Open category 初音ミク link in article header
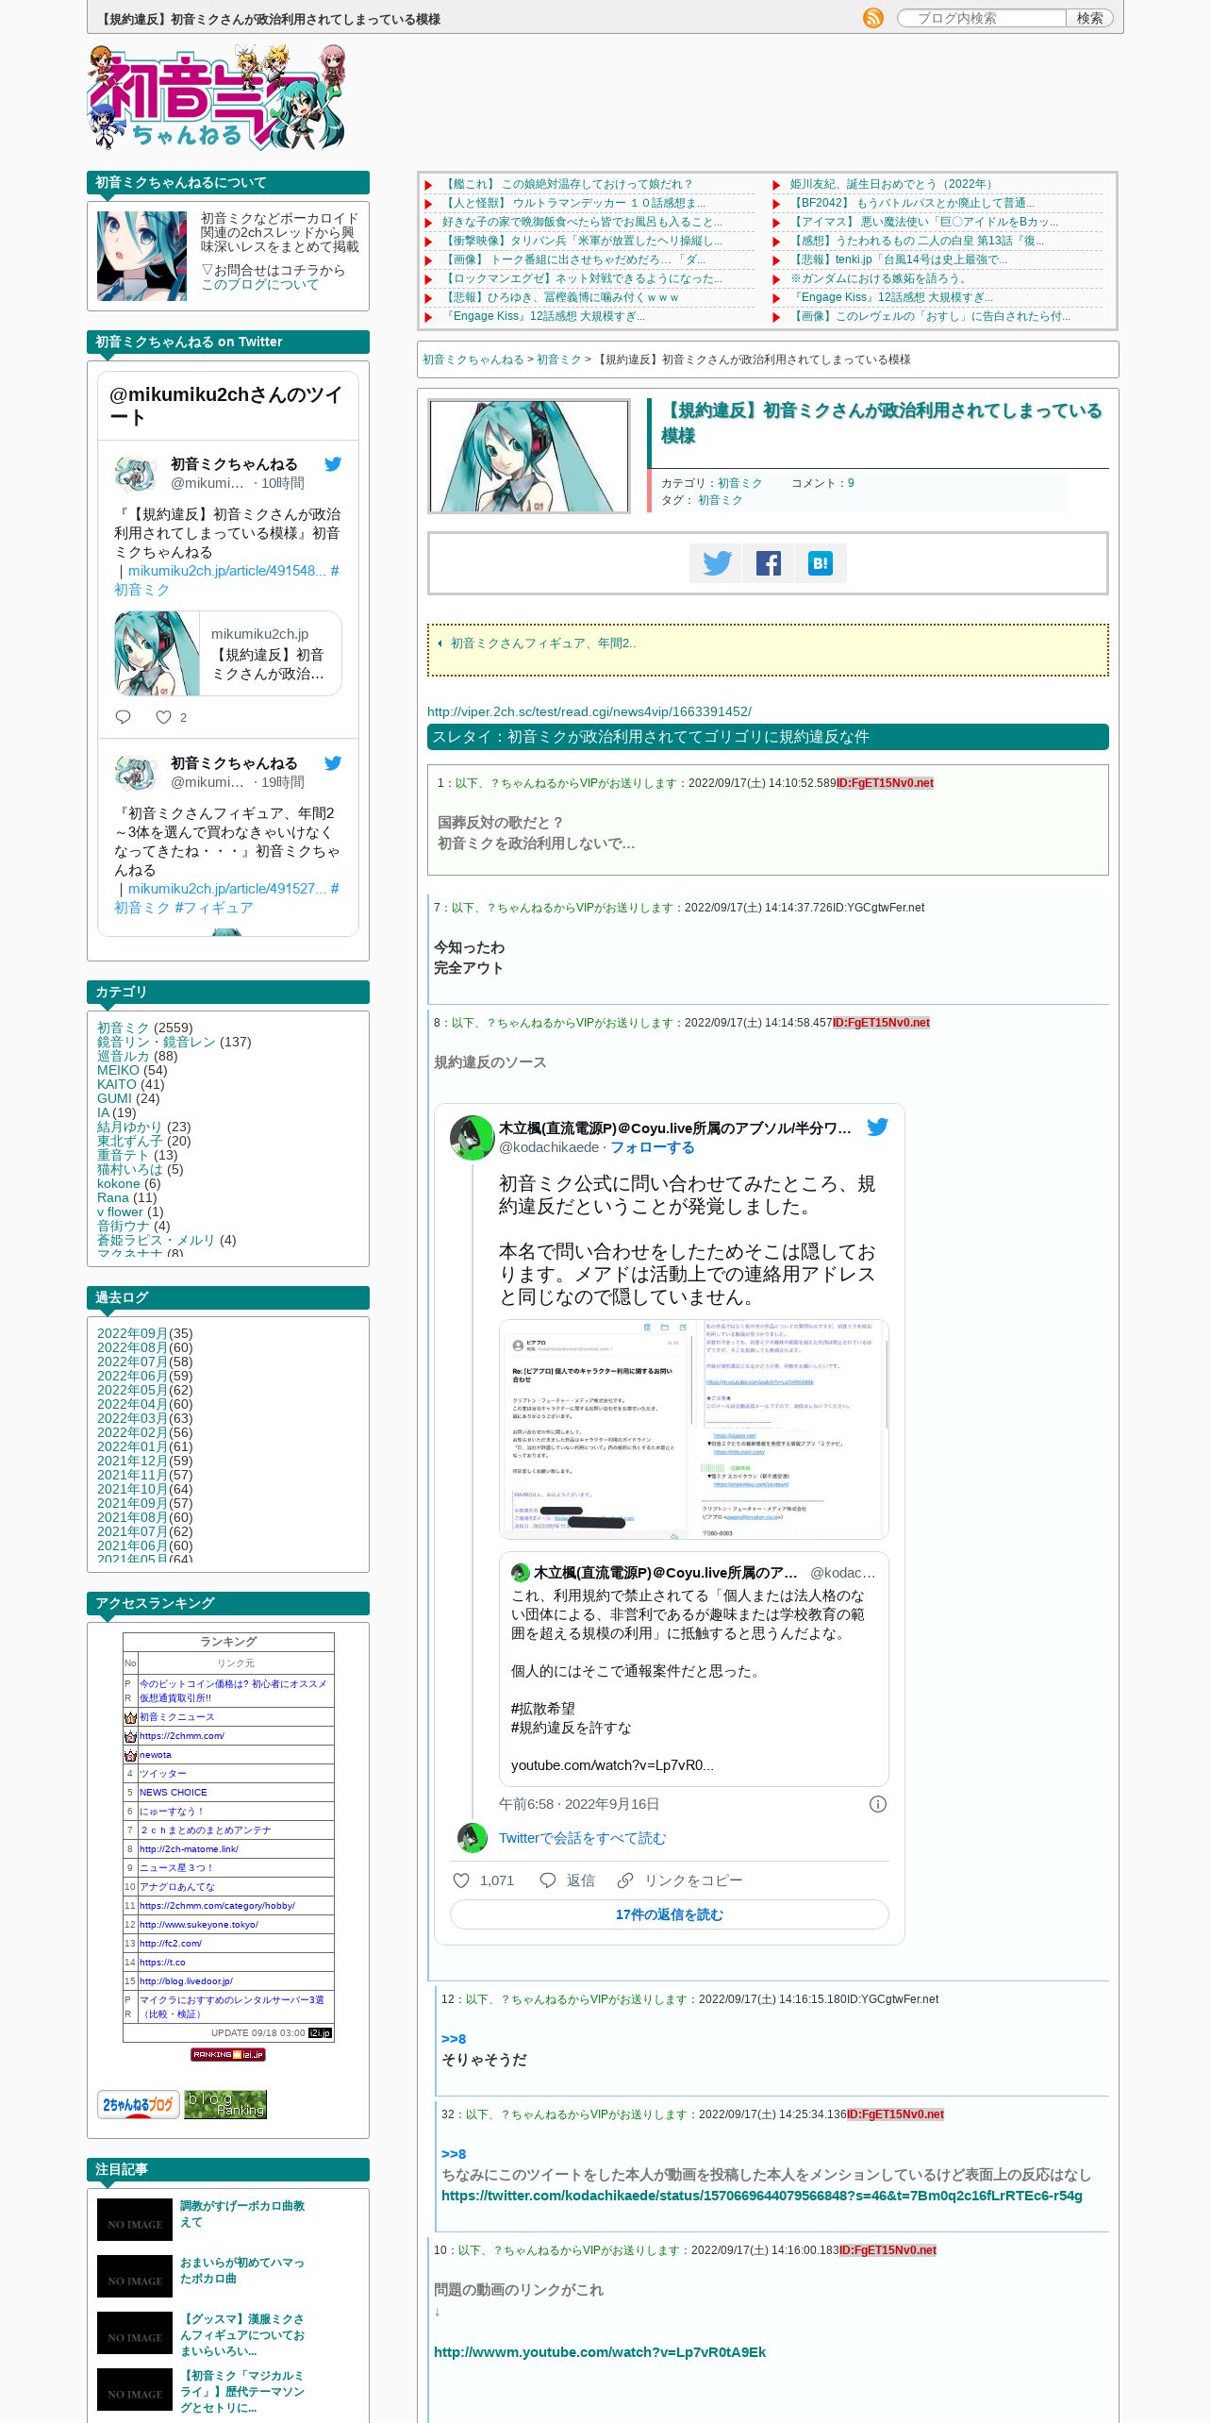 740,483
